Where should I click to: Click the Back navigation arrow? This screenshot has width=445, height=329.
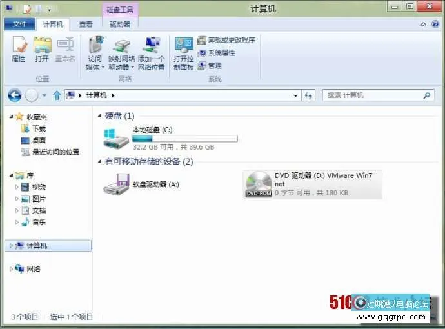point(15,95)
